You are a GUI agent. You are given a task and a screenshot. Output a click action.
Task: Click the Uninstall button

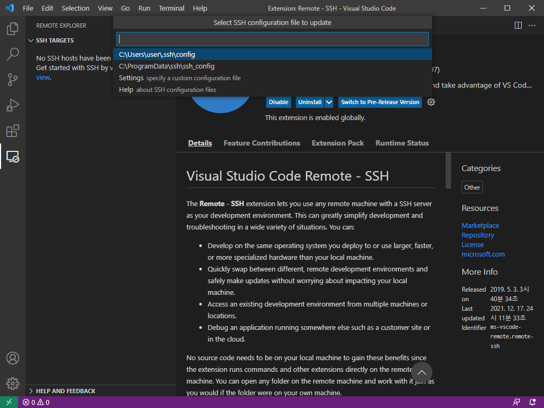[310, 102]
